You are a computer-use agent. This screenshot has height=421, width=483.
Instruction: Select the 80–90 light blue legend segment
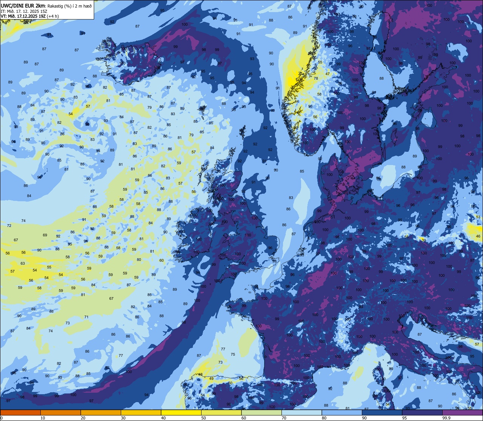click(342, 412)
